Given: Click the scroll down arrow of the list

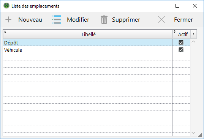Looking at the screenshot, I should tap(193, 133).
